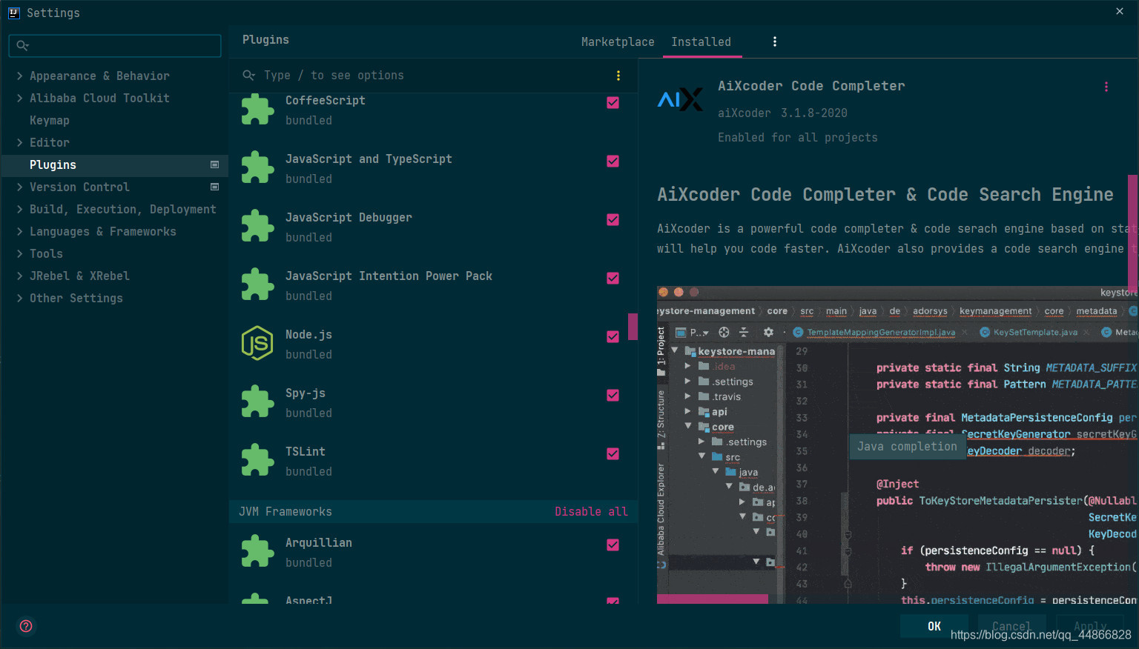Click the AiXcoder logo icon
This screenshot has width=1139, height=649.
[680, 99]
